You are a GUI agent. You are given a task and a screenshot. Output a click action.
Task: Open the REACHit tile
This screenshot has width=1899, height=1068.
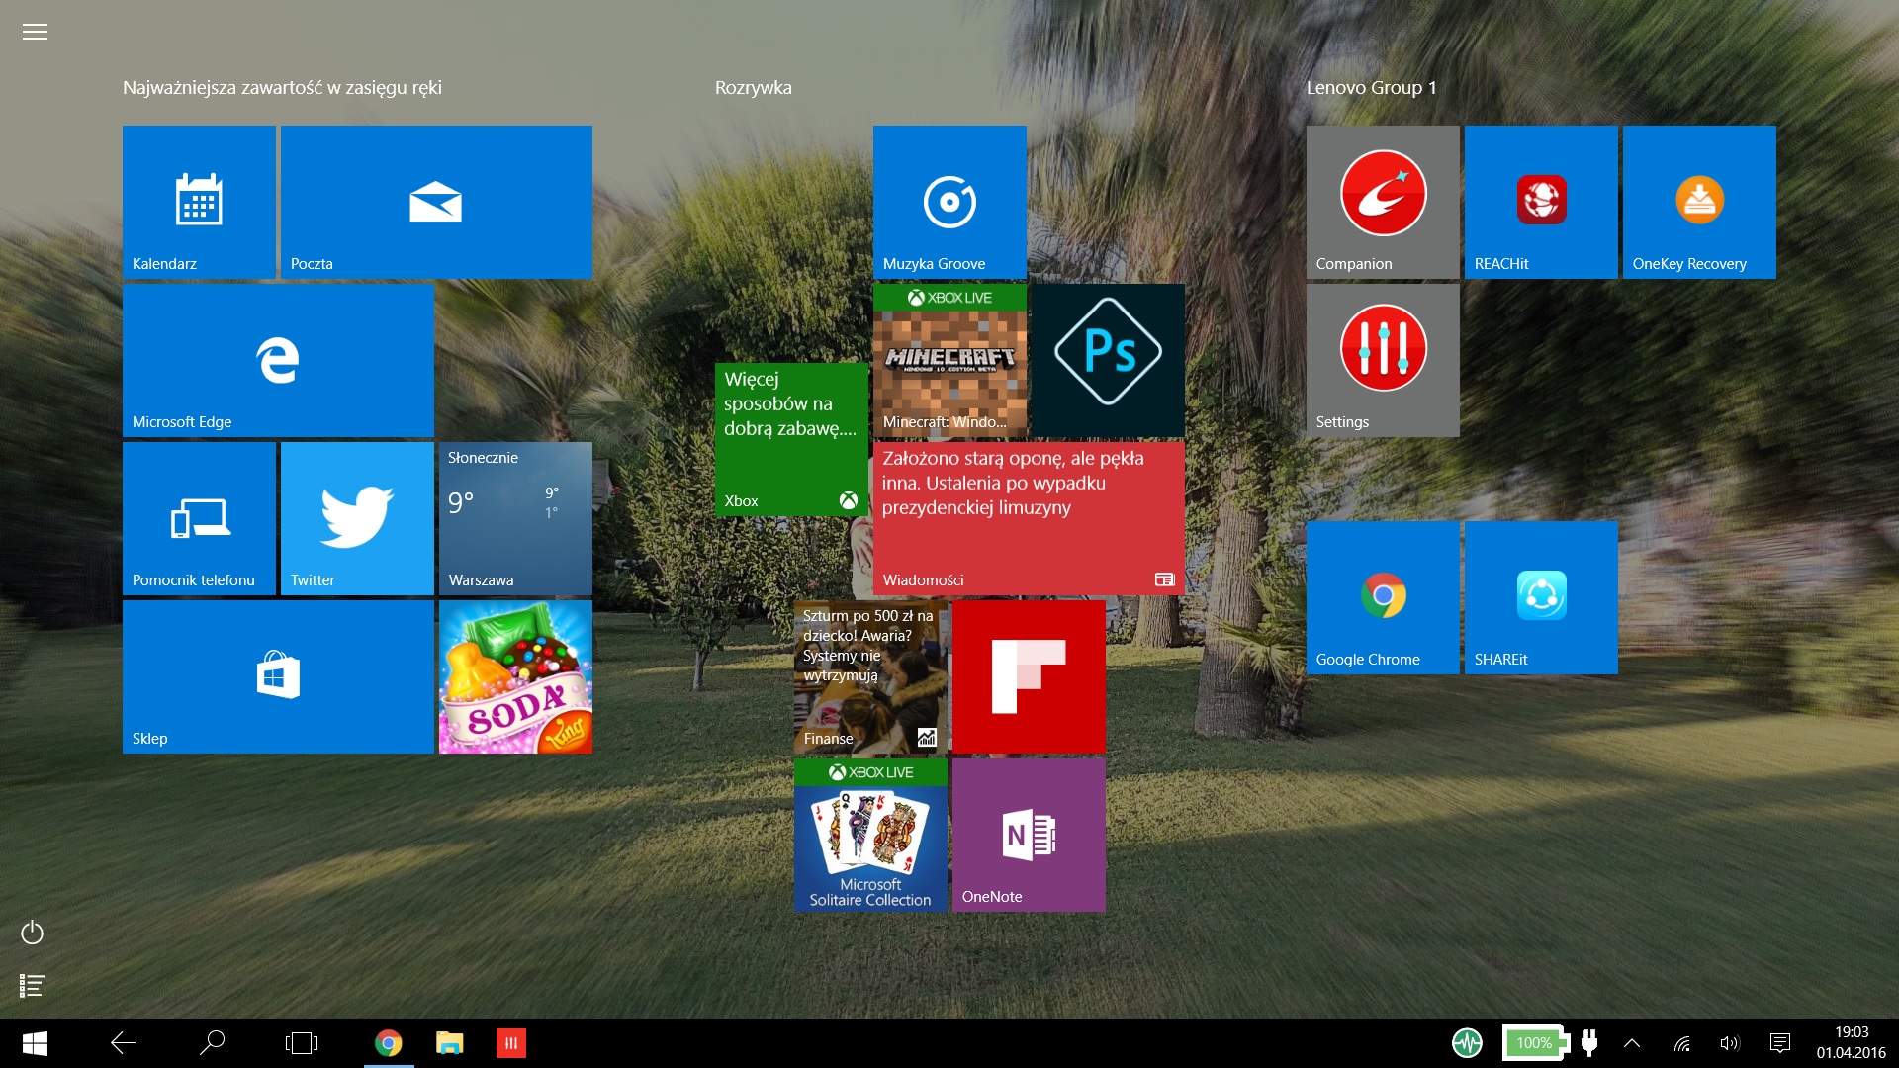point(1541,202)
